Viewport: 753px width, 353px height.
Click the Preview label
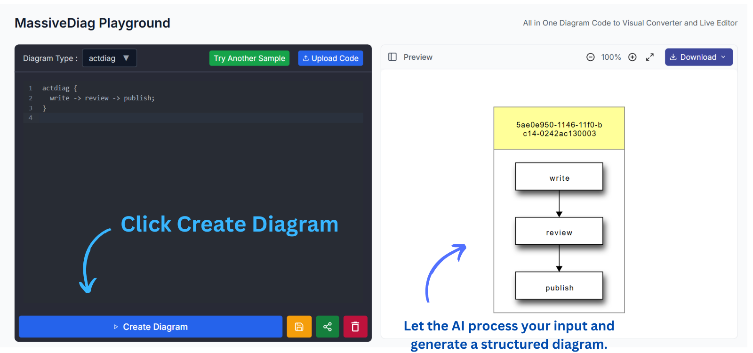click(418, 57)
